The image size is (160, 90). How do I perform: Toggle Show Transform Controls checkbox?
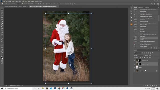tap(23, 4)
